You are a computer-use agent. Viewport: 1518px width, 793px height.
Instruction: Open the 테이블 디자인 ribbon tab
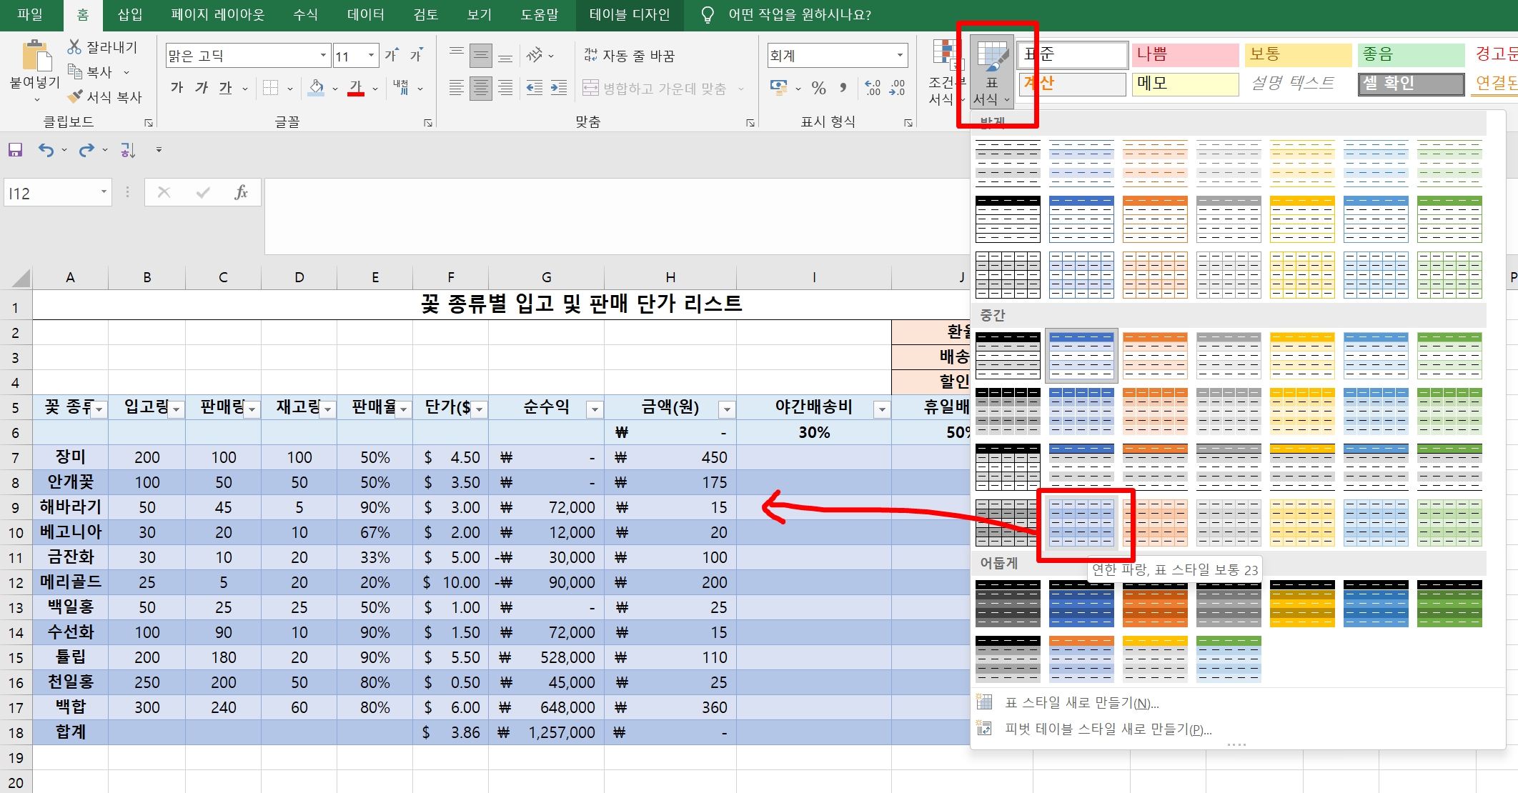pos(629,14)
